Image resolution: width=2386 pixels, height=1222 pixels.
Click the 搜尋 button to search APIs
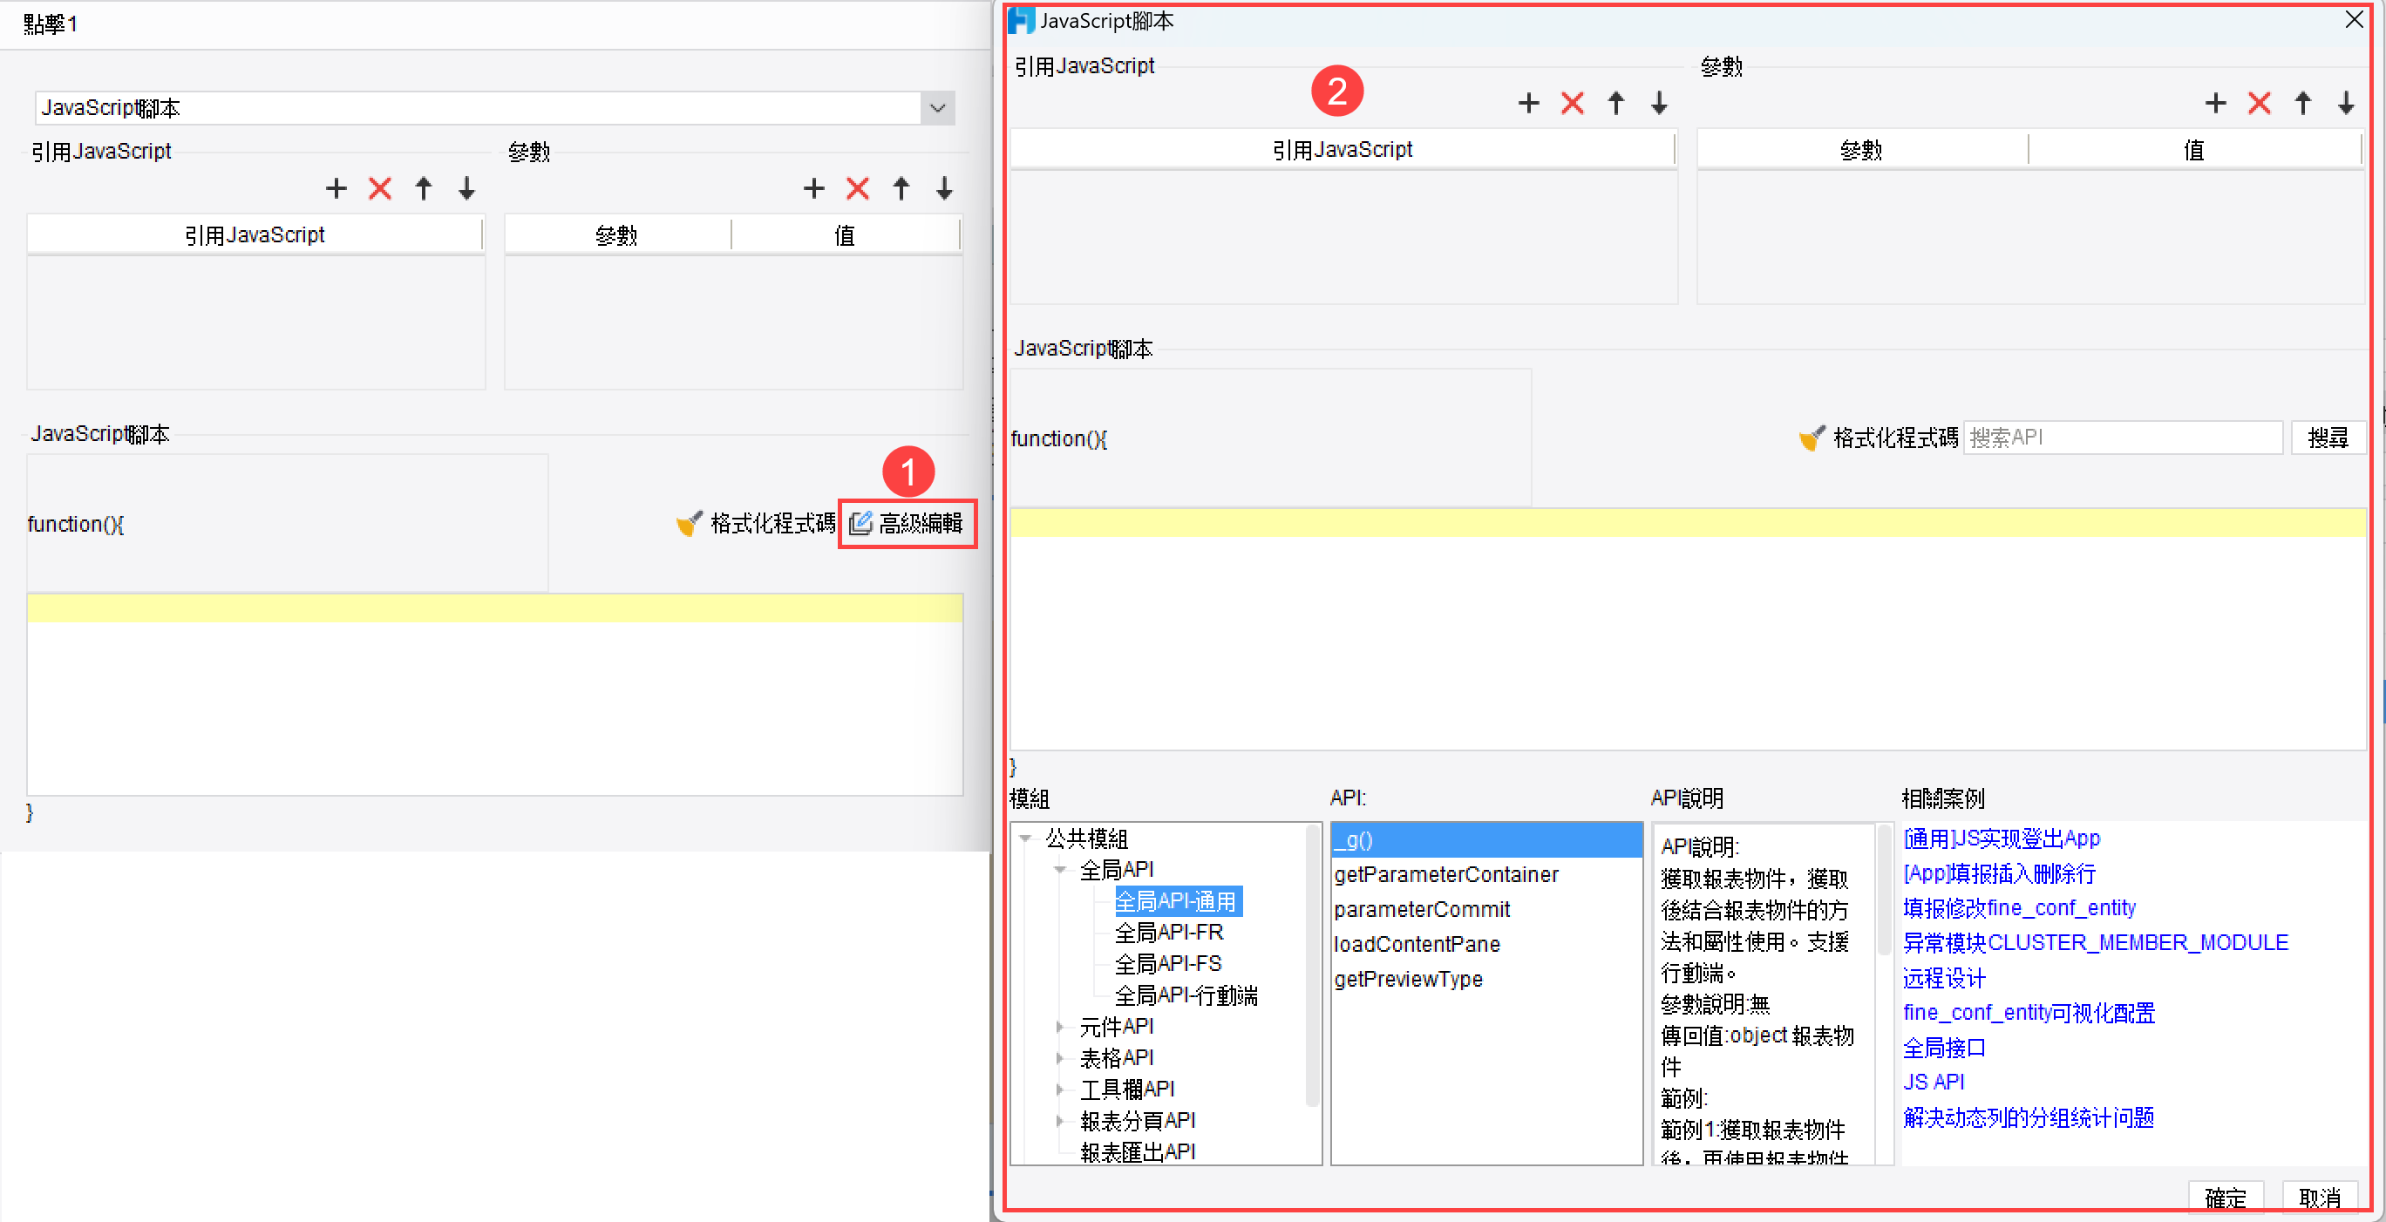pos(2328,437)
